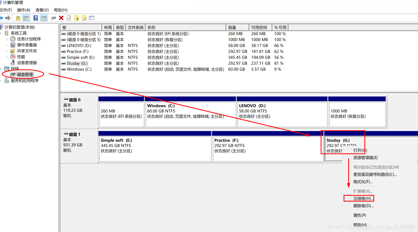Sort by the 状态 column header

[186, 27]
